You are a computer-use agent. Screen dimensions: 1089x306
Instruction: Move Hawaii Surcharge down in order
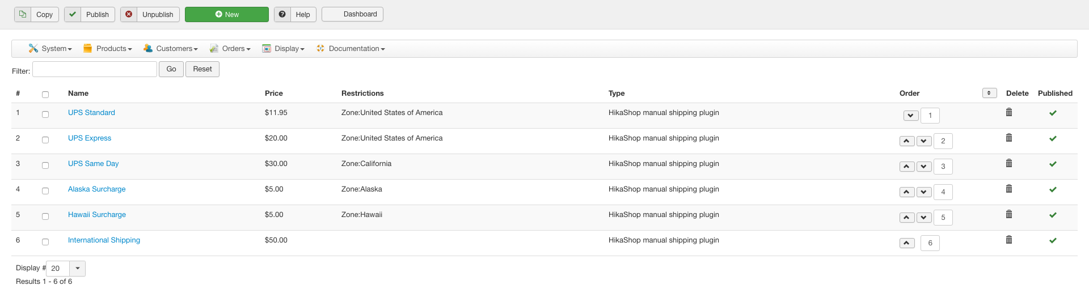[x=924, y=218]
